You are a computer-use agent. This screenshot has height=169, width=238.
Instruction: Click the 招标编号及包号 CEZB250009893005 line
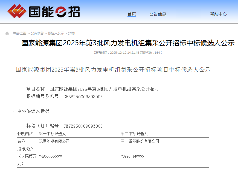65,96
